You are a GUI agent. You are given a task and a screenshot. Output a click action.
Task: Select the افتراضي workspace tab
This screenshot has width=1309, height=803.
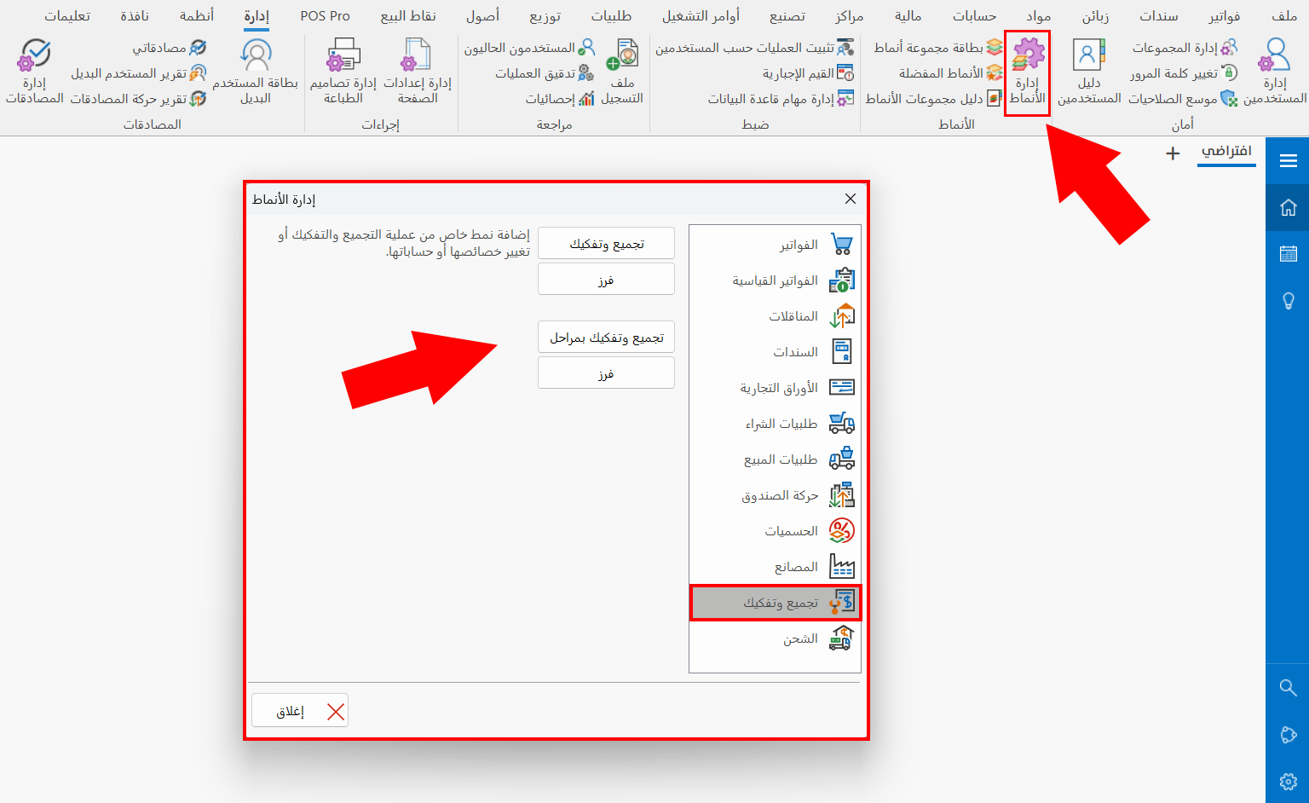1226,152
